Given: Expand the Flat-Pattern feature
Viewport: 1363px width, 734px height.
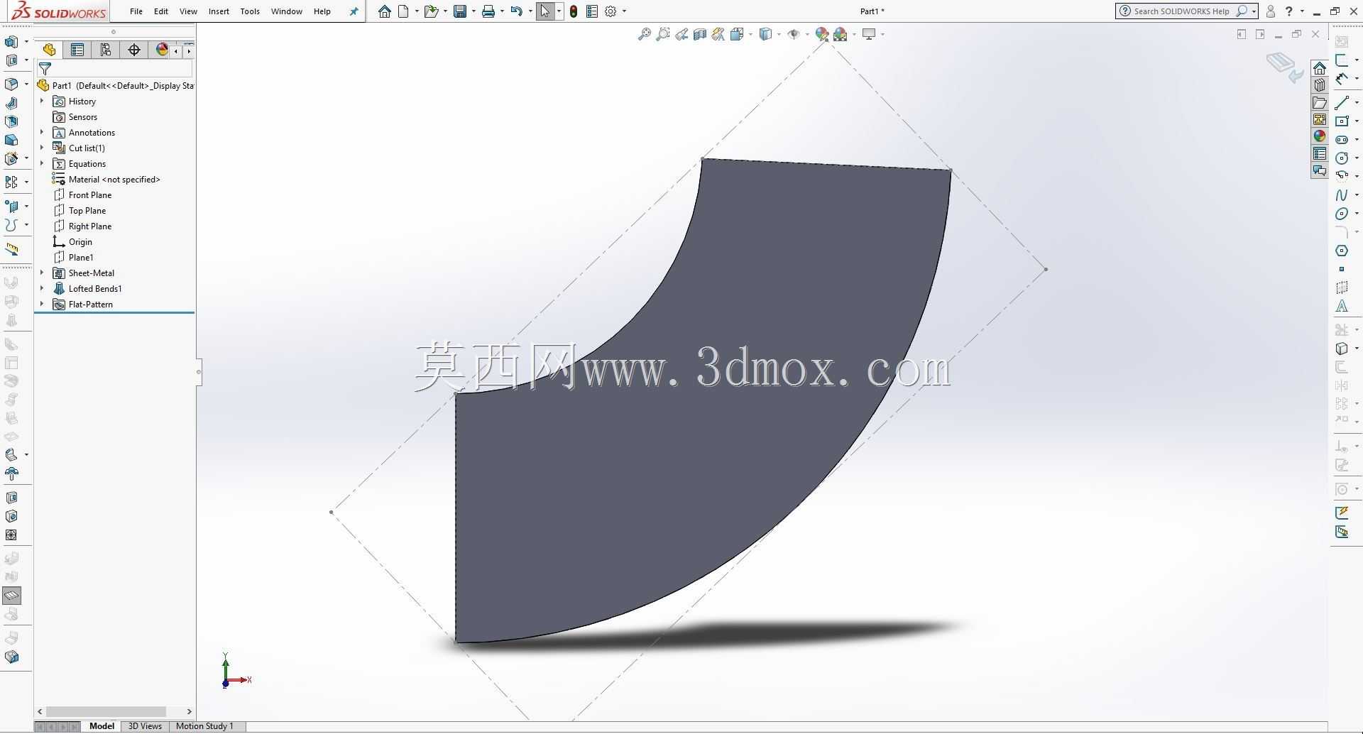Looking at the screenshot, I should pos(42,305).
